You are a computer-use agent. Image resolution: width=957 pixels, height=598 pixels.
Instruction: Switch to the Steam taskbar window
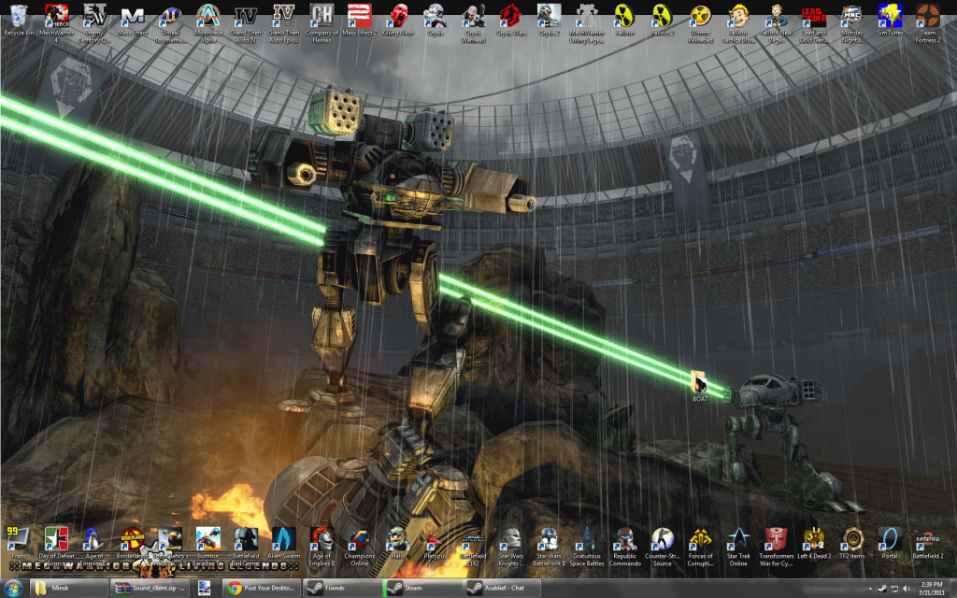click(x=421, y=588)
